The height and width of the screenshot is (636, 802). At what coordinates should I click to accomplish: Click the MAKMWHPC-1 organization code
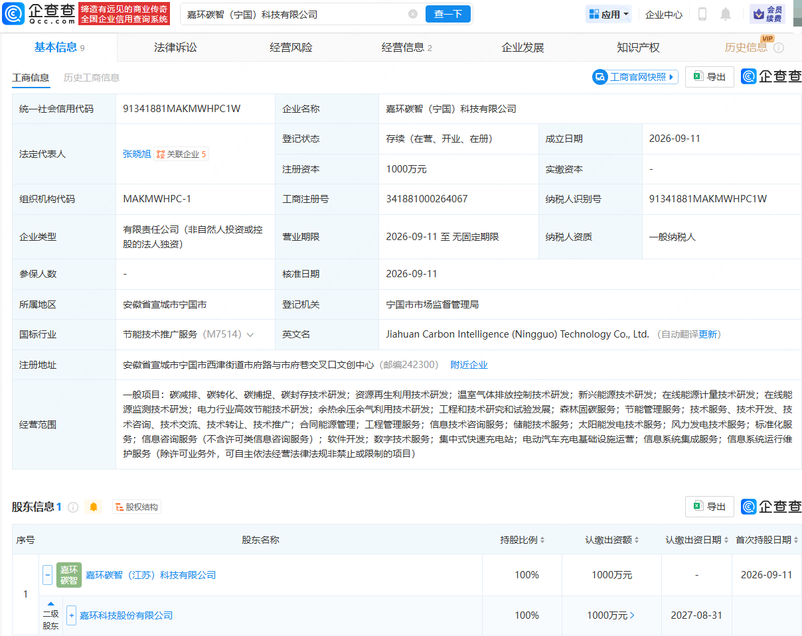pos(157,199)
